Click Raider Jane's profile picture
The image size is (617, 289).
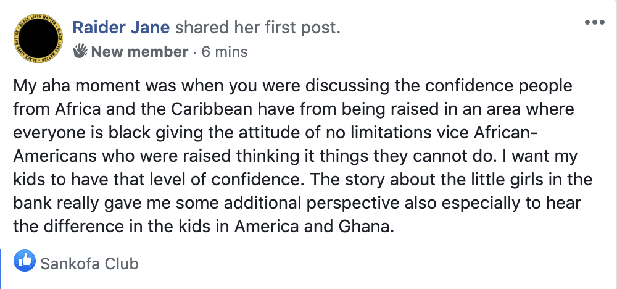38,38
